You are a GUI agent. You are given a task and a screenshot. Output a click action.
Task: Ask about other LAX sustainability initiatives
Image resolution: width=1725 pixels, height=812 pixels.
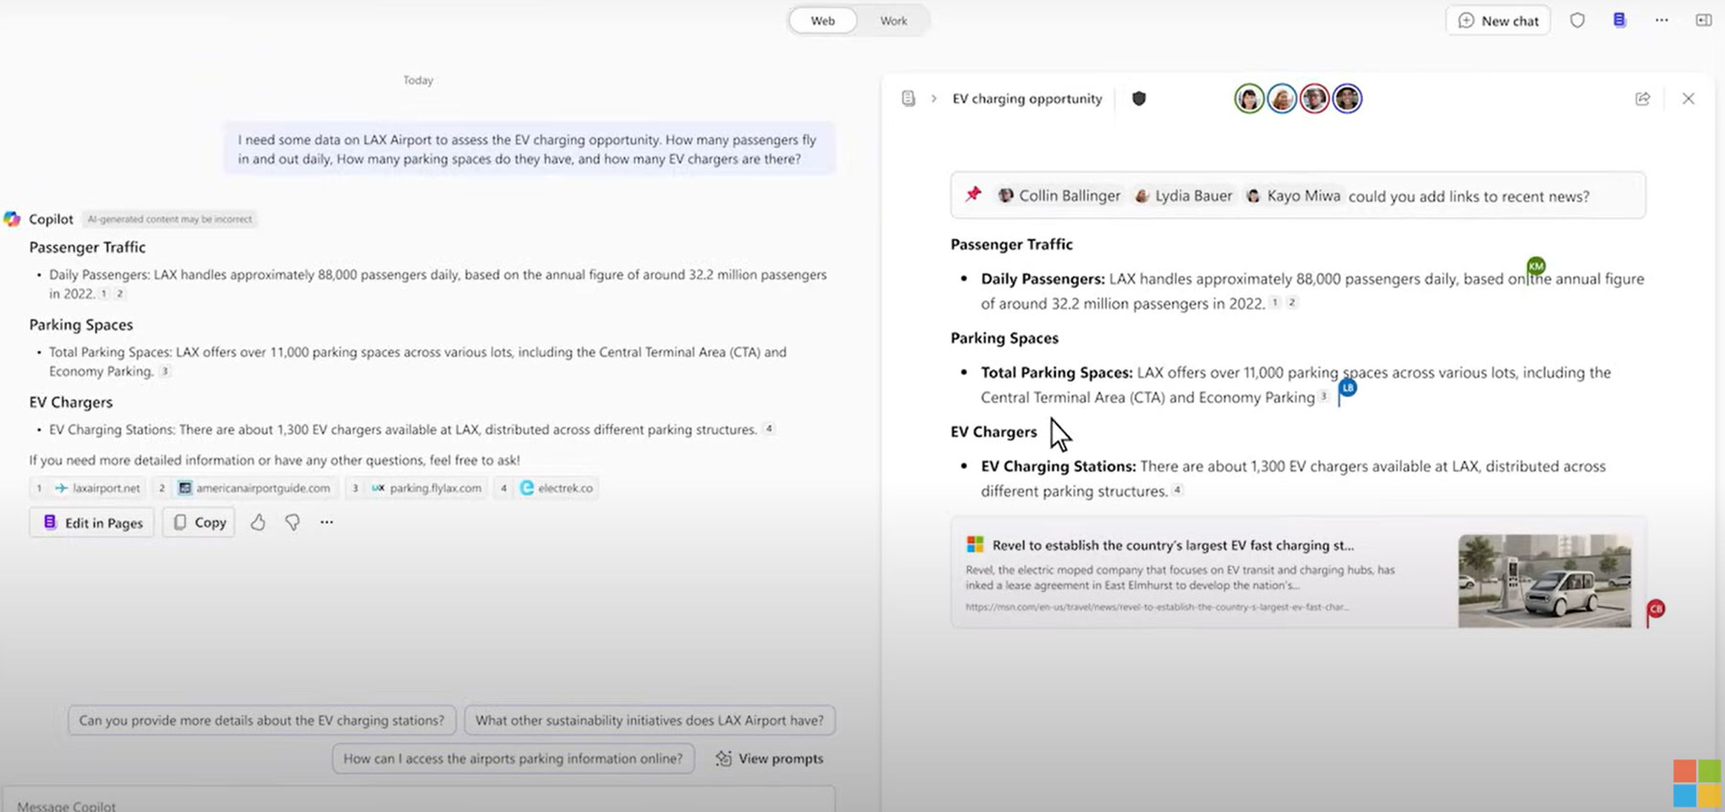click(x=650, y=720)
